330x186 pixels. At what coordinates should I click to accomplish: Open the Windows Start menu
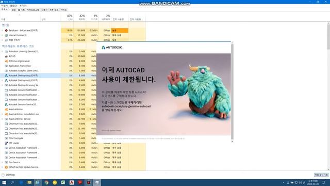click(x=4, y=182)
